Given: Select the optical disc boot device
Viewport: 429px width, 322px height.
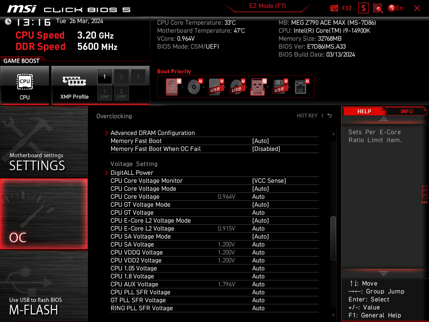Looking at the screenshot, I should click(x=194, y=87).
